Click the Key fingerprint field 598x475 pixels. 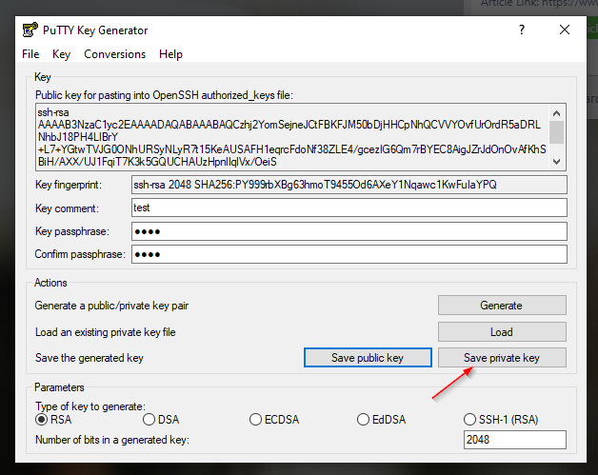(x=349, y=185)
